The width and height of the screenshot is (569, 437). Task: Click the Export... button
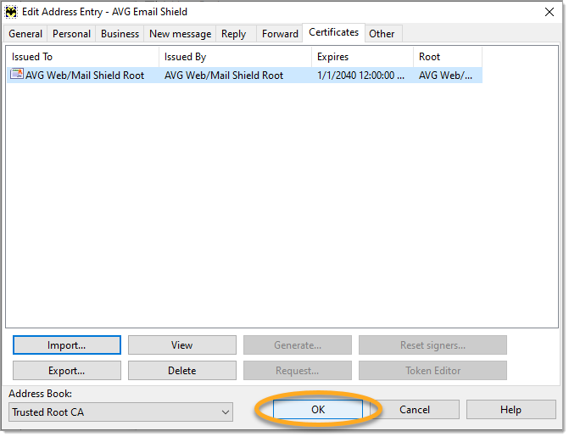tap(66, 371)
